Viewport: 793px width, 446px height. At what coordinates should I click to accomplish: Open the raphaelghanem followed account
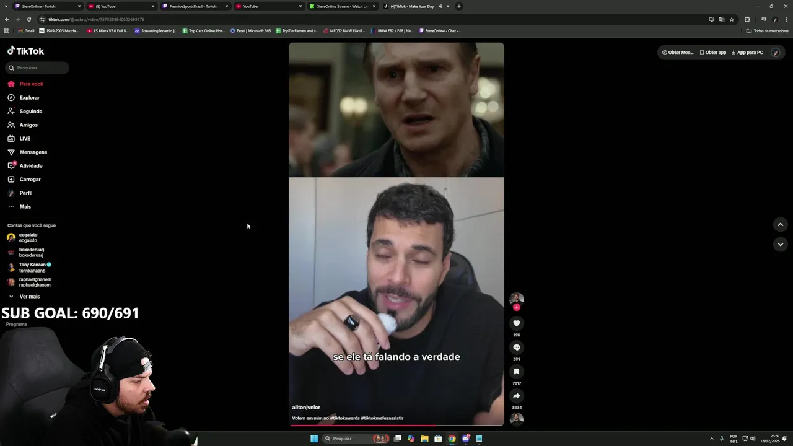(x=29, y=282)
